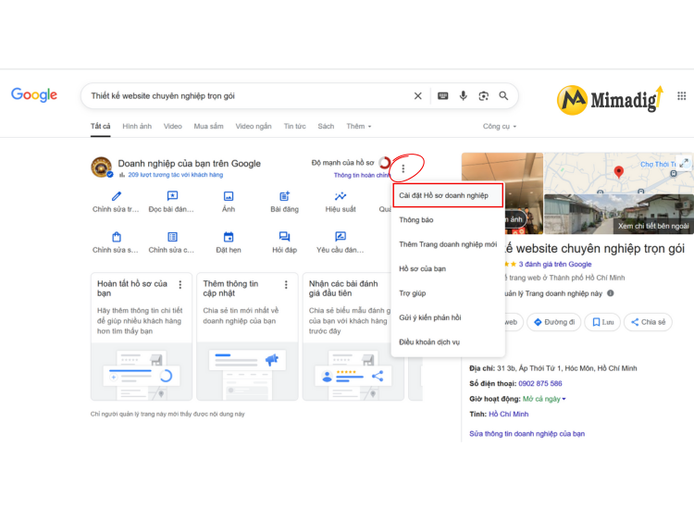Open the Google Lens image search icon
Screen dimensions: 694x521
coord(483,95)
